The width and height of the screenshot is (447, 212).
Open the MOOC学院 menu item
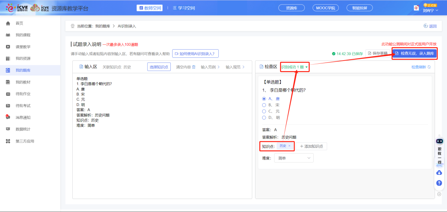(325, 7)
